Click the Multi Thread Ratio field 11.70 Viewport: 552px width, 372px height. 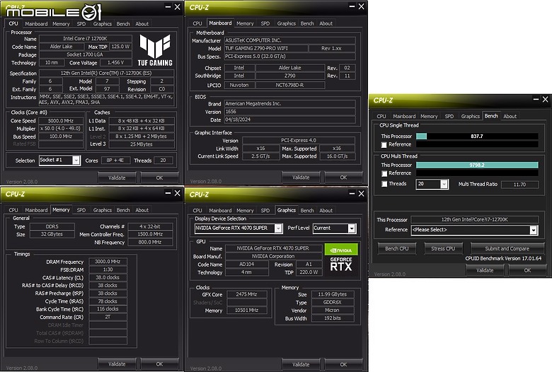(519, 185)
